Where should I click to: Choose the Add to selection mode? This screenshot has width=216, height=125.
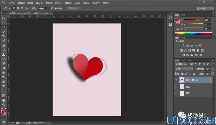tap(18, 8)
